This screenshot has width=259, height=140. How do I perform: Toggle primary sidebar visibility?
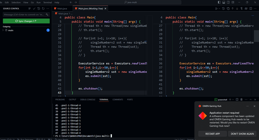(x=219, y=2)
